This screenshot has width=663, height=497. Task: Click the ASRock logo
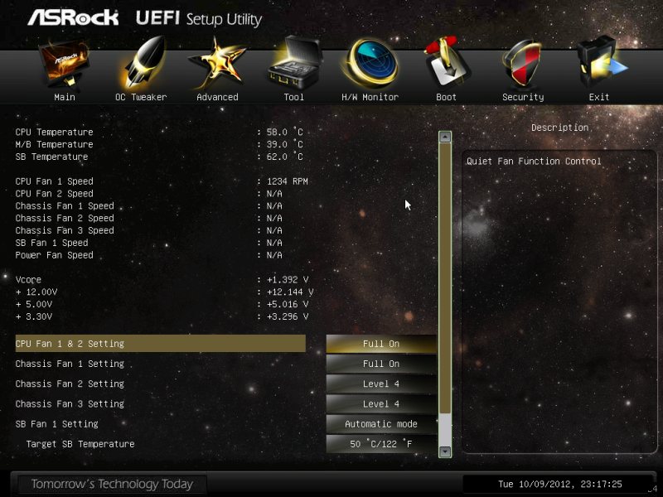pos(73,17)
